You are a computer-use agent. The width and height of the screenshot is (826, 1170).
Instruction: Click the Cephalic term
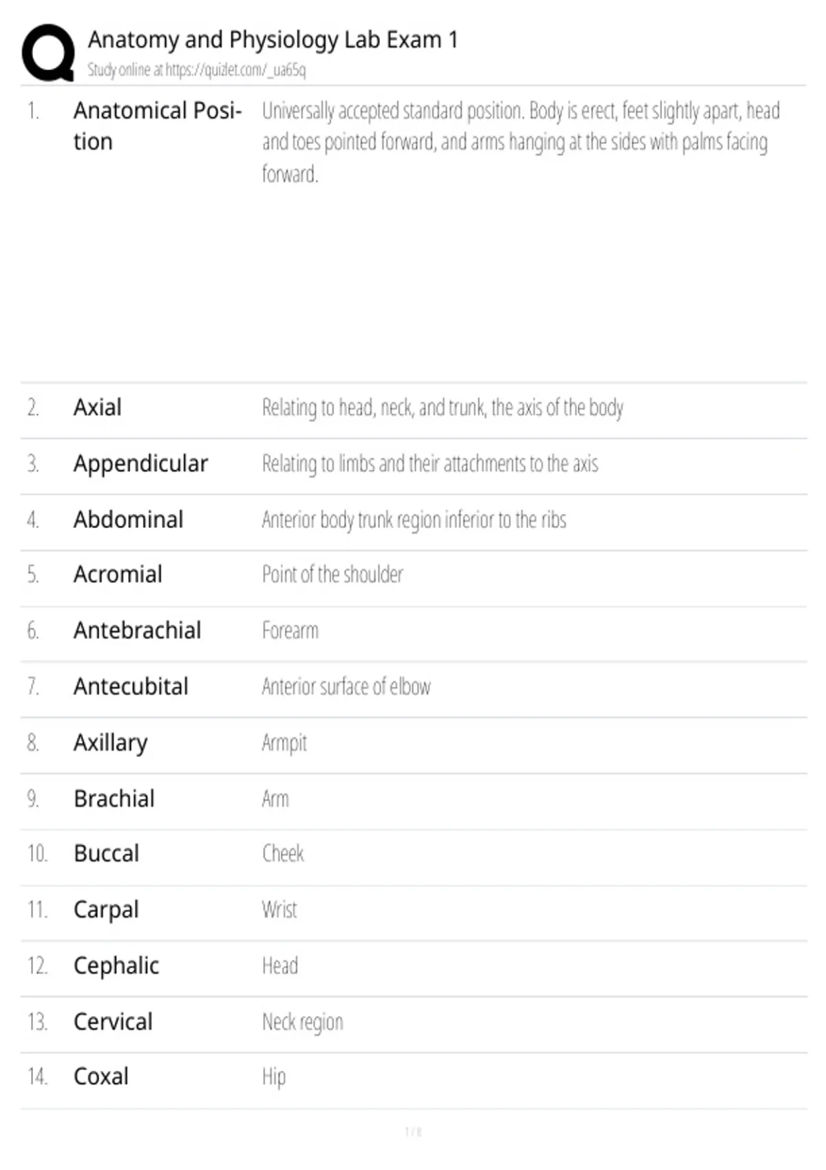(116, 966)
